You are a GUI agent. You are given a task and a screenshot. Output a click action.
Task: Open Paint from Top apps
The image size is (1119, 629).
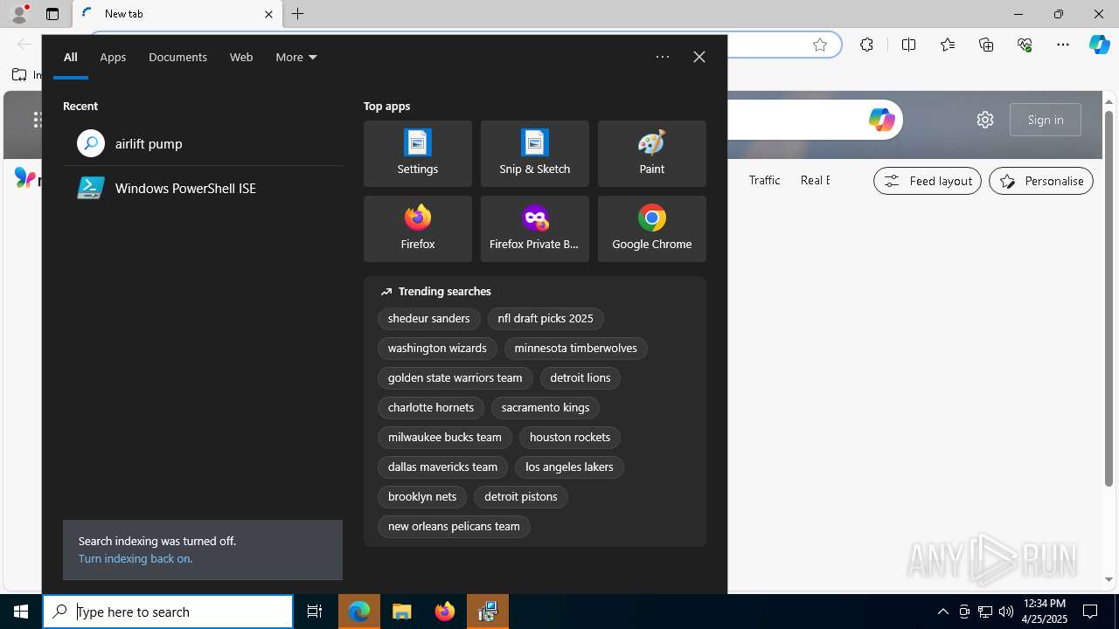point(651,154)
